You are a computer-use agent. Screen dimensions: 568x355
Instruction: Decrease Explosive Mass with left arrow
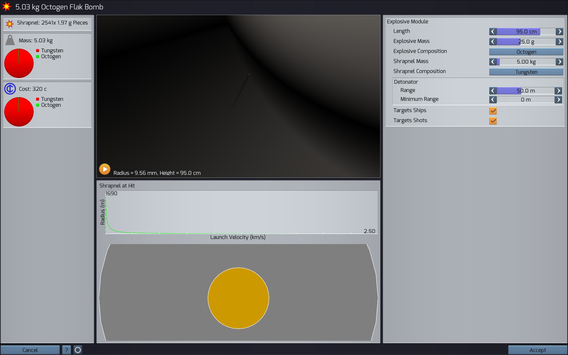[x=493, y=42]
